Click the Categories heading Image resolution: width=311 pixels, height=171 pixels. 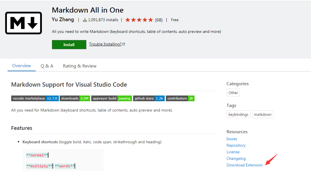coord(238,84)
